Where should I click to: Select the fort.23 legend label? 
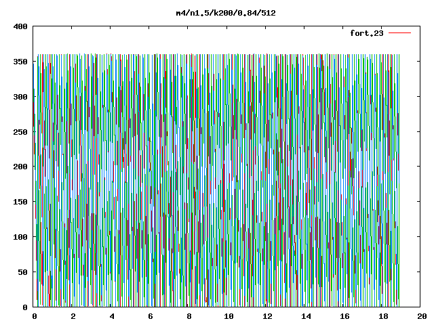367,33
